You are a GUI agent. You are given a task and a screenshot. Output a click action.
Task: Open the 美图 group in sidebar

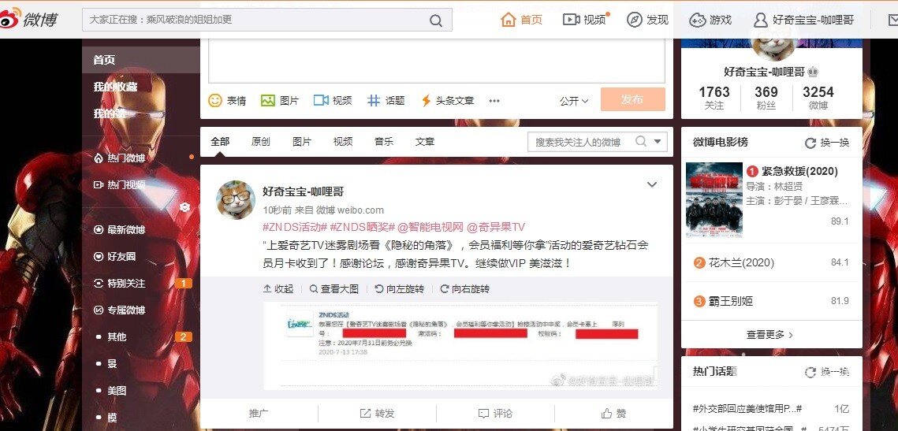pyautogui.click(x=117, y=391)
